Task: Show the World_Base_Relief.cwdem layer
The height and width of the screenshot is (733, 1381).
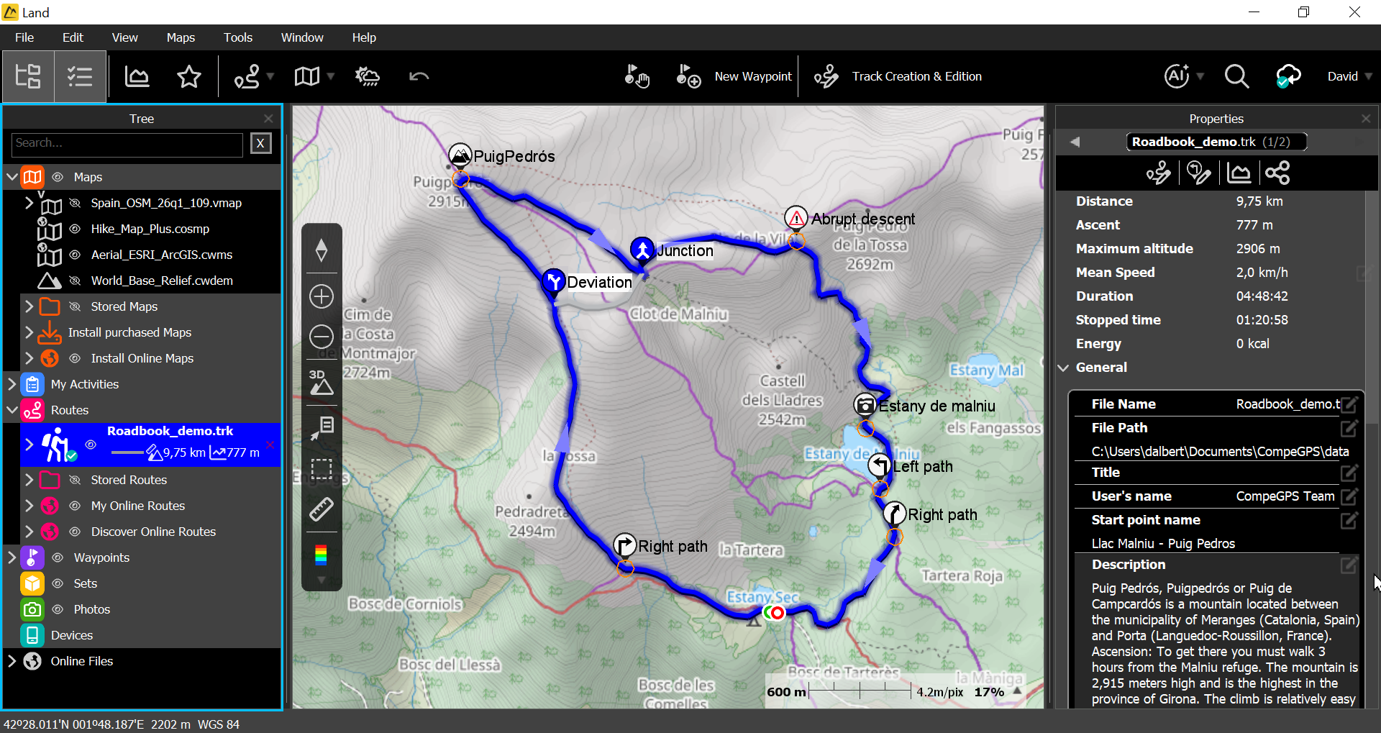Action: (x=75, y=281)
